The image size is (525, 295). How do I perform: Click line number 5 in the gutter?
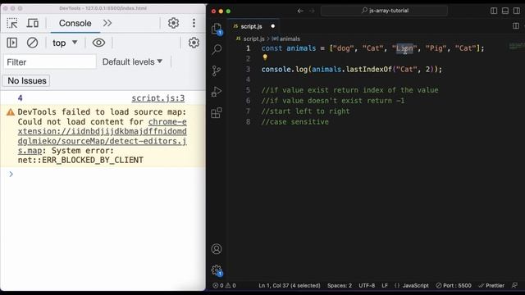[248, 90]
